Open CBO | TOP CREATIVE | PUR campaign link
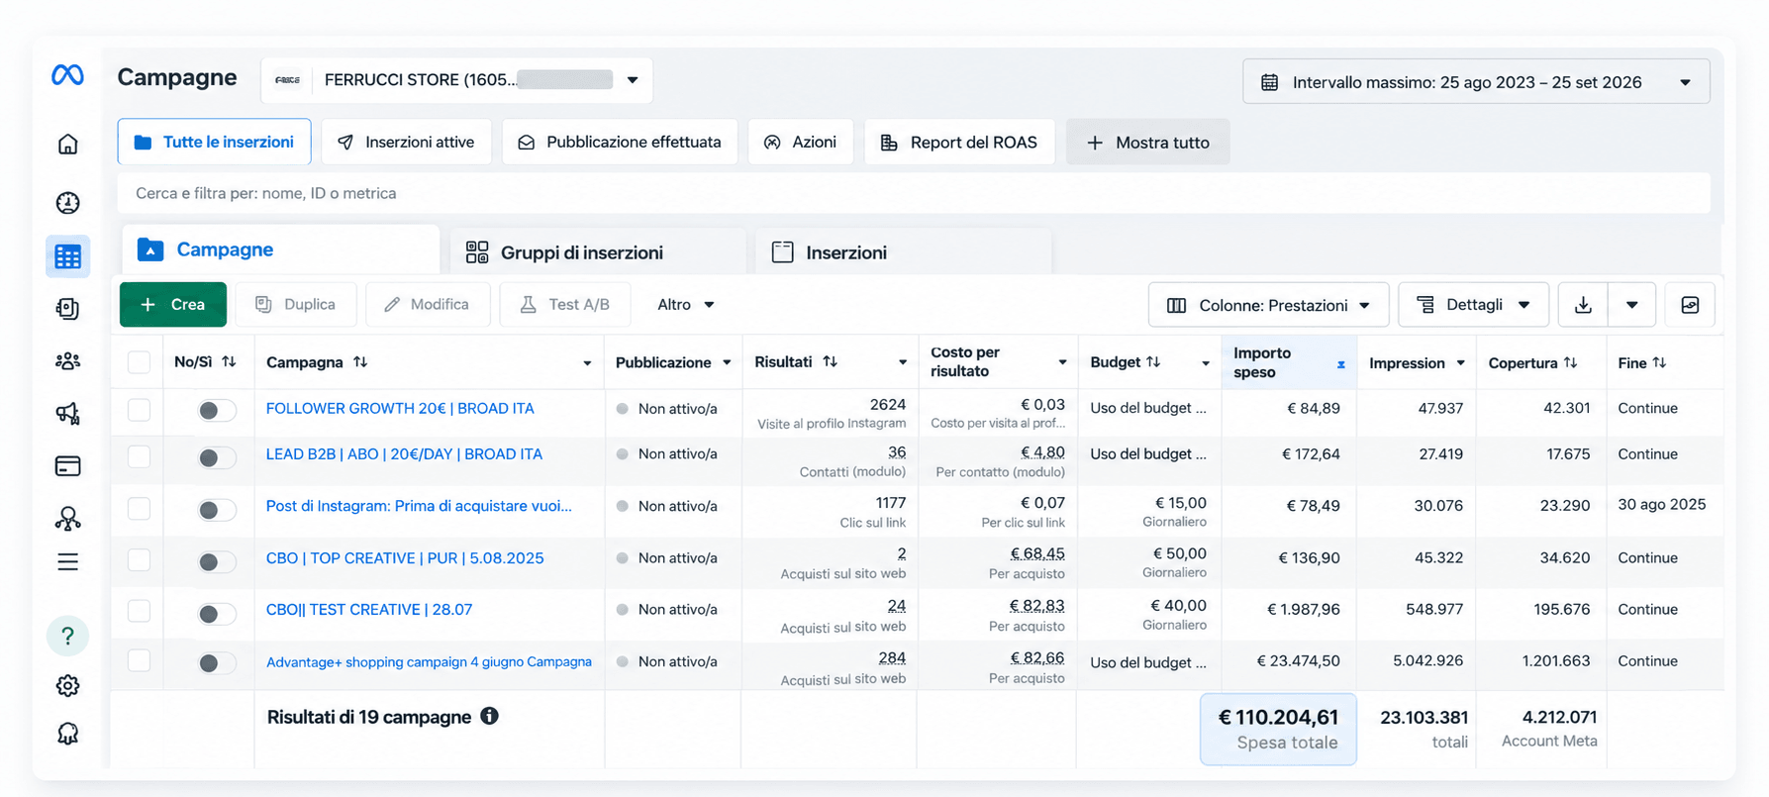This screenshot has height=797, width=1769. [405, 558]
